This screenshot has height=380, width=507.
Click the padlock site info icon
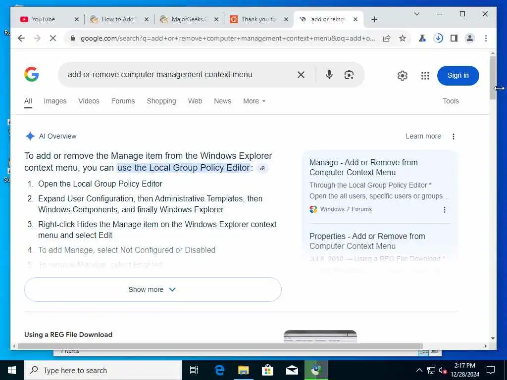73,38
